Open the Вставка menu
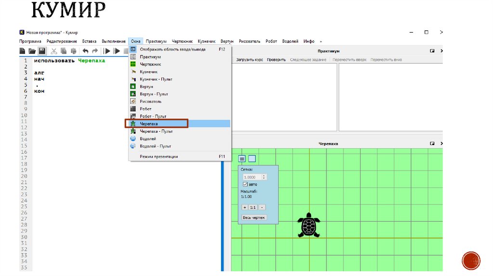This screenshot has height=276, width=493. [89, 41]
